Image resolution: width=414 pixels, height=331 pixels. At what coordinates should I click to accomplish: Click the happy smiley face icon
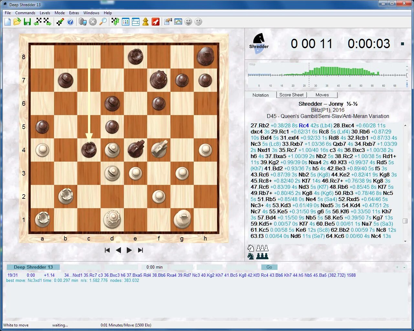coord(188,22)
